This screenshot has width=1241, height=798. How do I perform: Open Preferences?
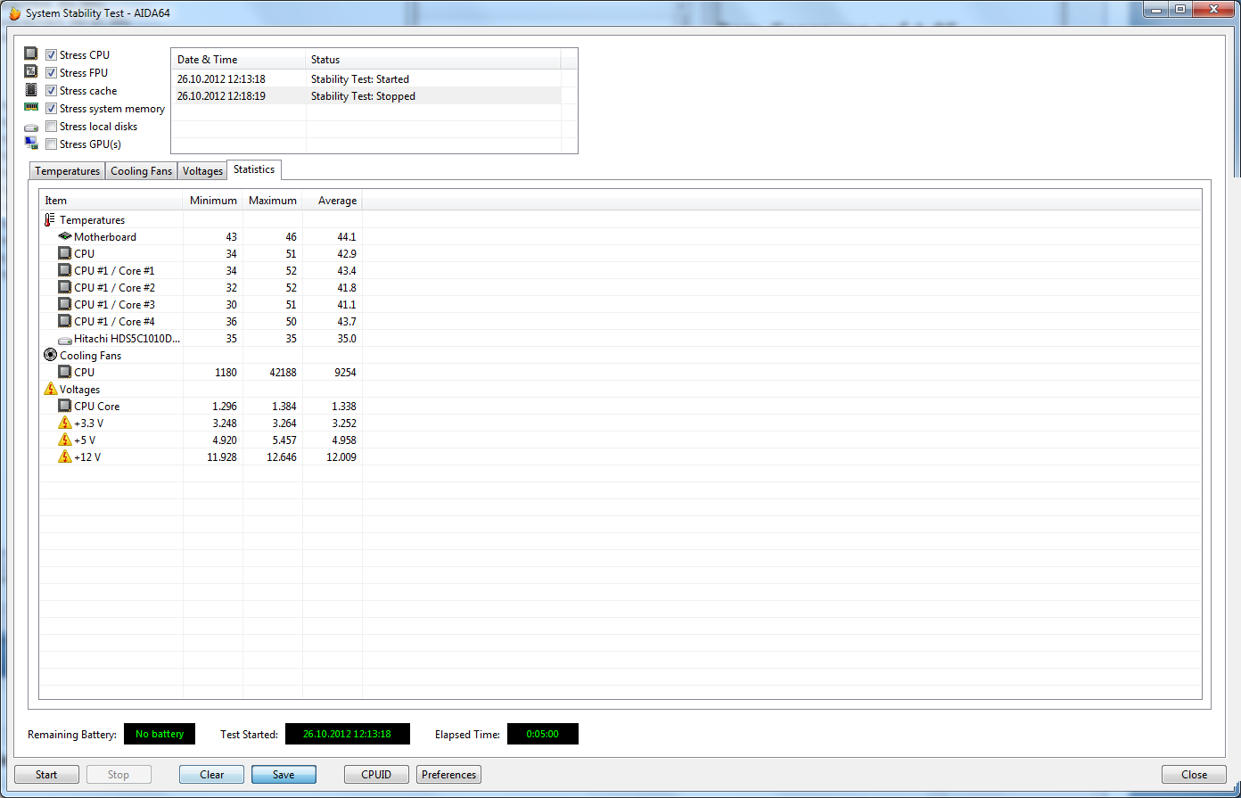[x=448, y=775]
